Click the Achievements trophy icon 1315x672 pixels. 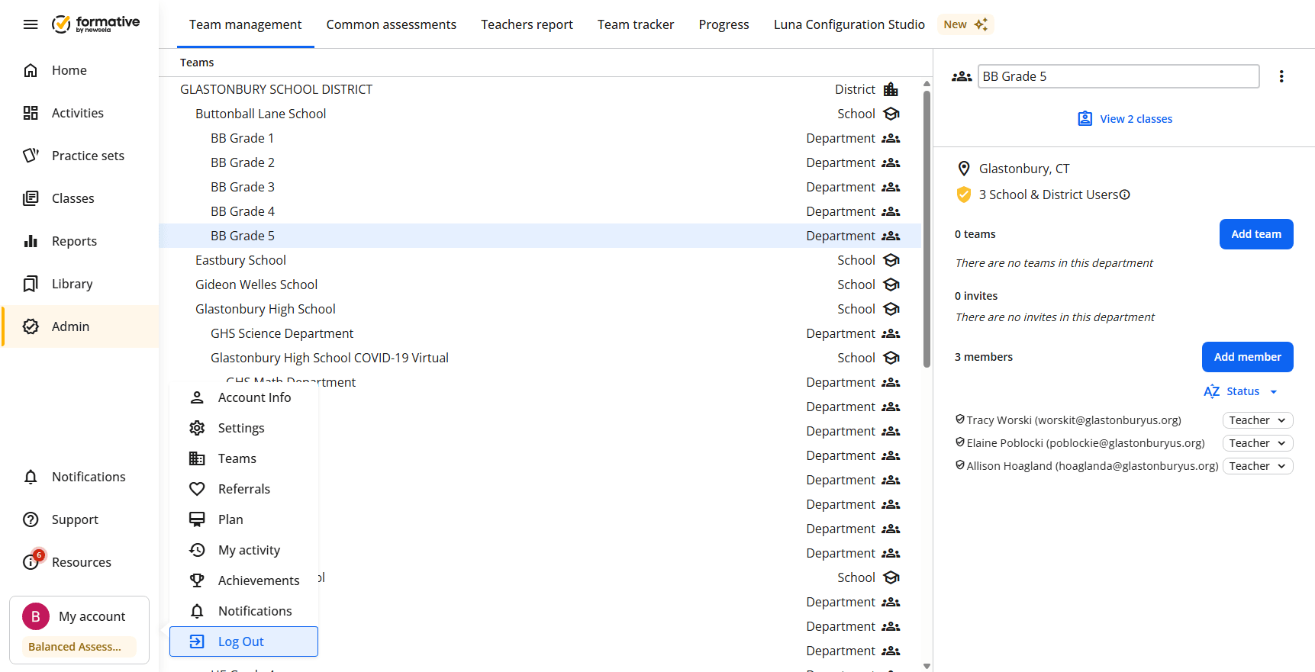[x=197, y=580]
